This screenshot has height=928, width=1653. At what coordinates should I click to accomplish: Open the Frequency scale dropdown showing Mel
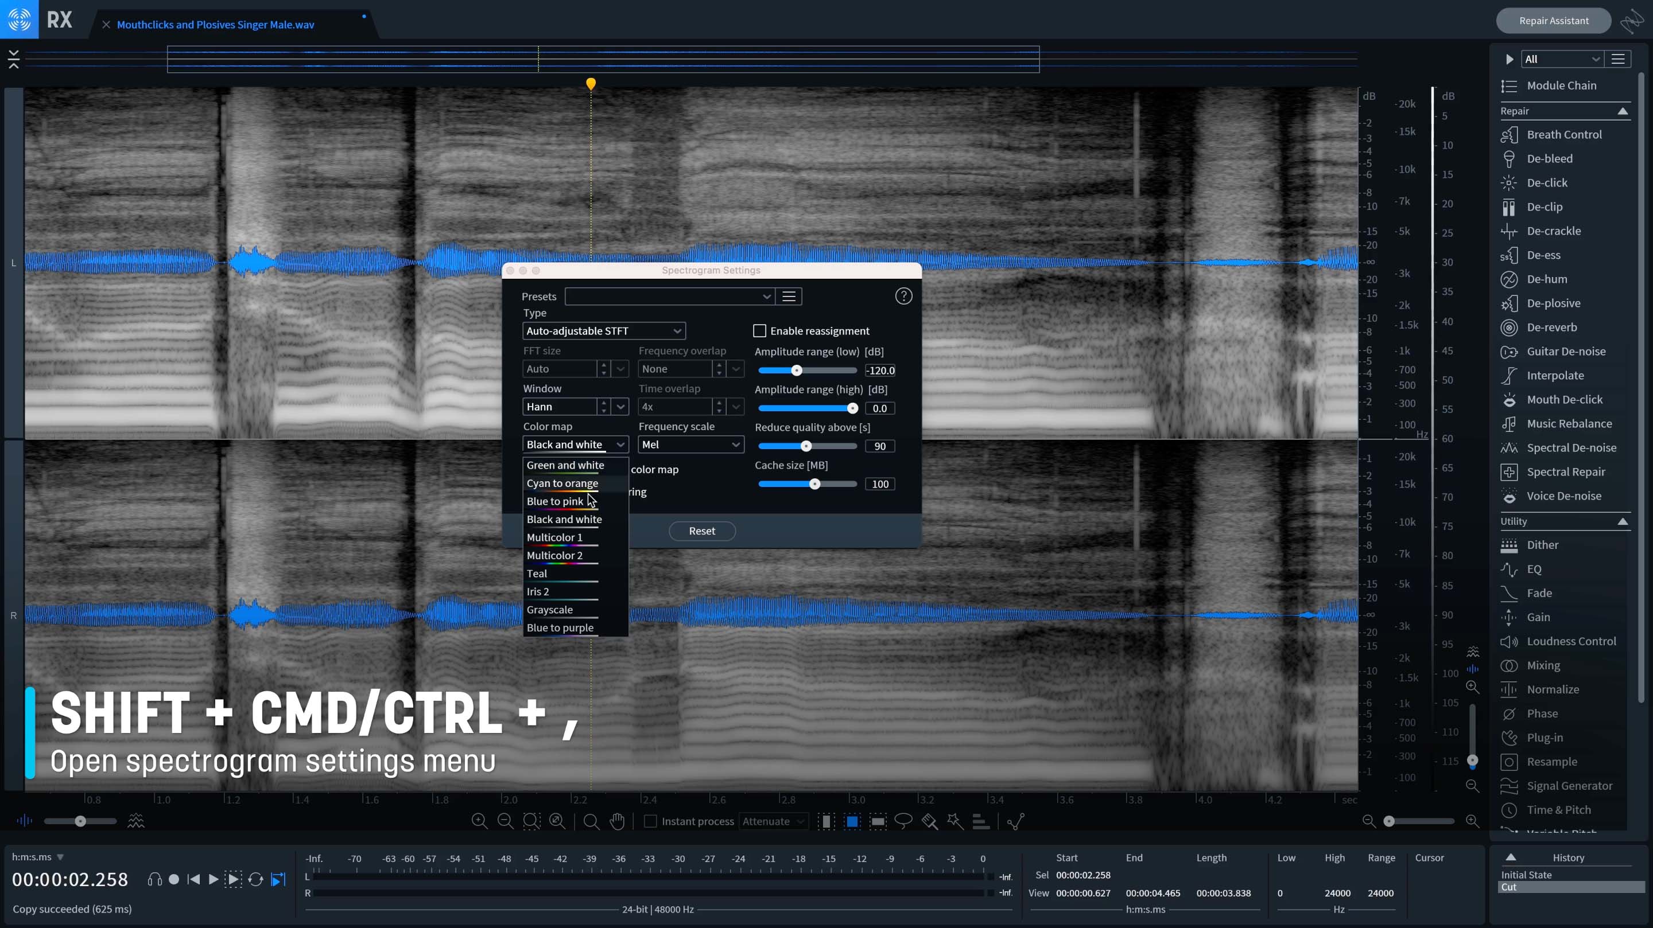pos(691,444)
